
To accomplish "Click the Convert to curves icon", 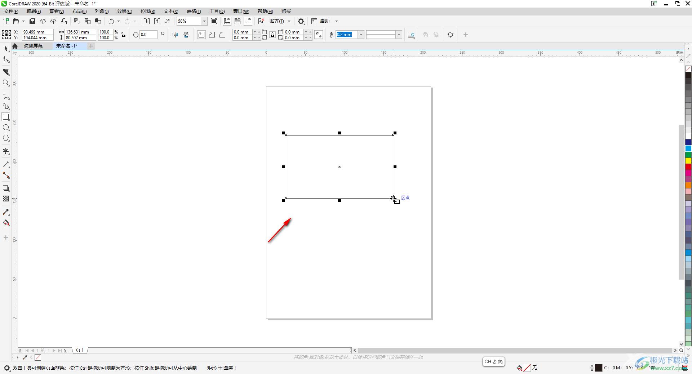I will point(450,35).
